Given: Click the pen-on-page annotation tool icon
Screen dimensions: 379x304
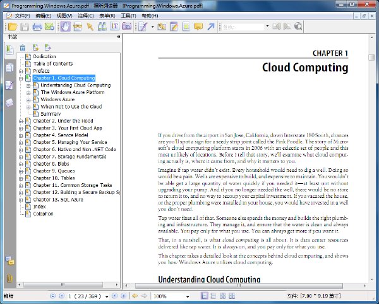Looking at the screenshot, I should (143, 27).
